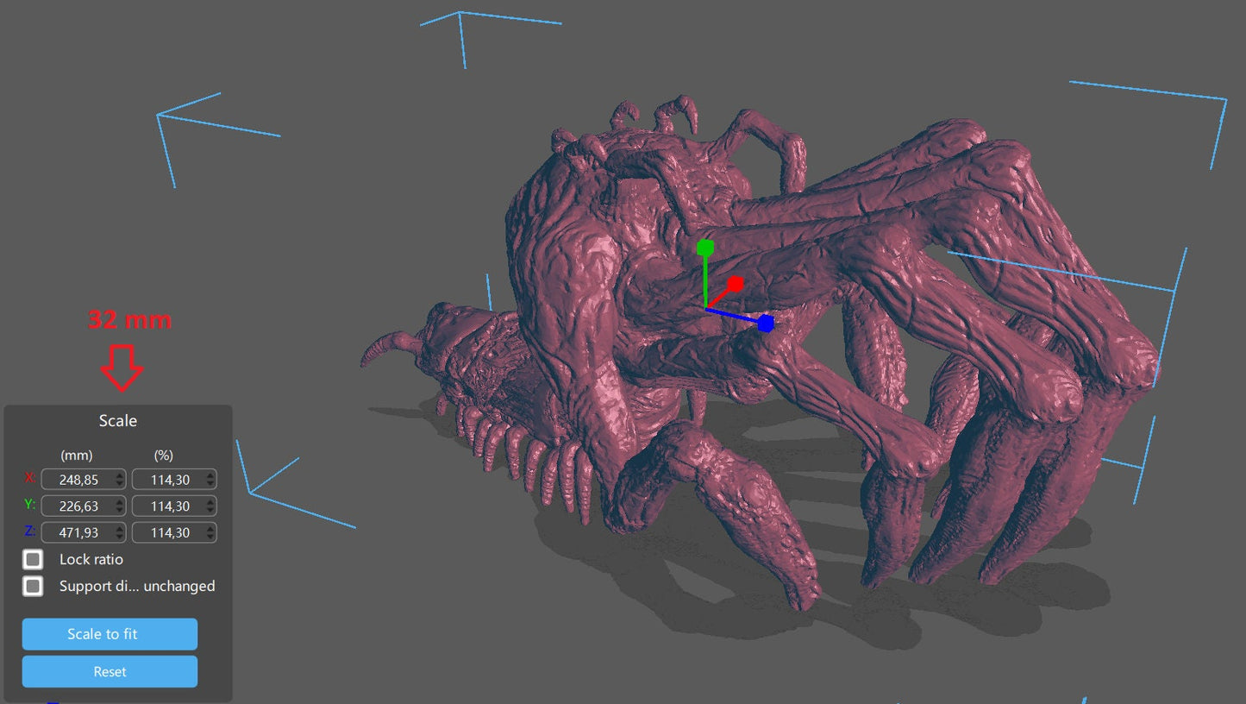Decrease X mm value with down arrow
The height and width of the screenshot is (704, 1246).
click(x=120, y=484)
